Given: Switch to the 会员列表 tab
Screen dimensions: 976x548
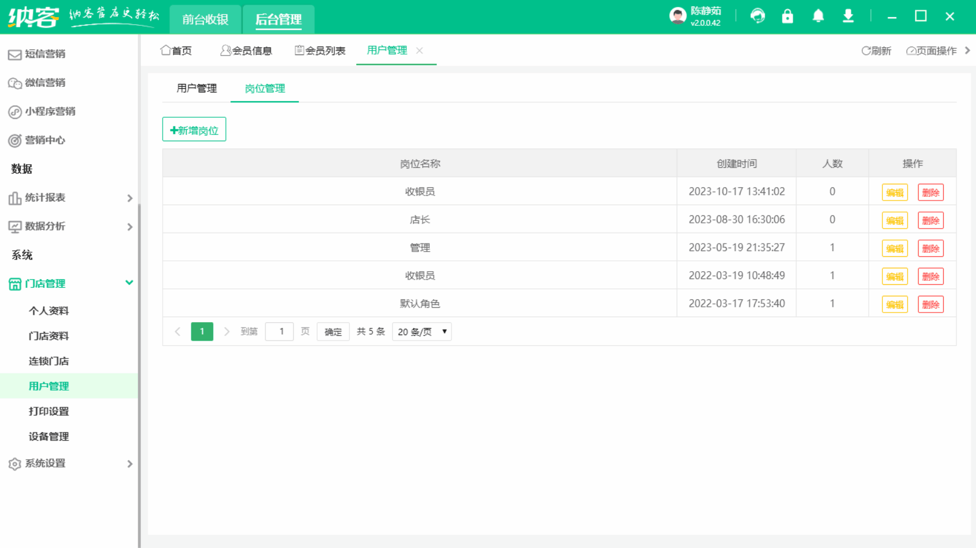Looking at the screenshot, I should pyautogui.click(x=319, y=51).
